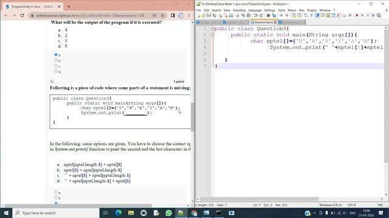
Task: Select radio option a for output question
Action: [x=56, y=54]
